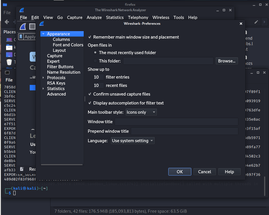This screenshot has height=215, width=269.
Task: Click the square stop capture toolbar icon
Action: click(32, 27)
